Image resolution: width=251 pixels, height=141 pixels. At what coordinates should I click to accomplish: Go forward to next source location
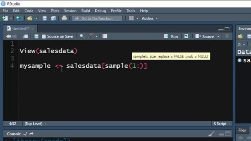point(15,36)
